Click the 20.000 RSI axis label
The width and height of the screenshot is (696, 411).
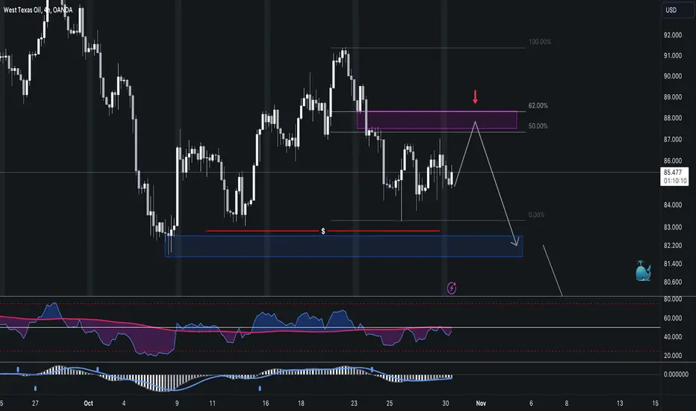[673, 356]
